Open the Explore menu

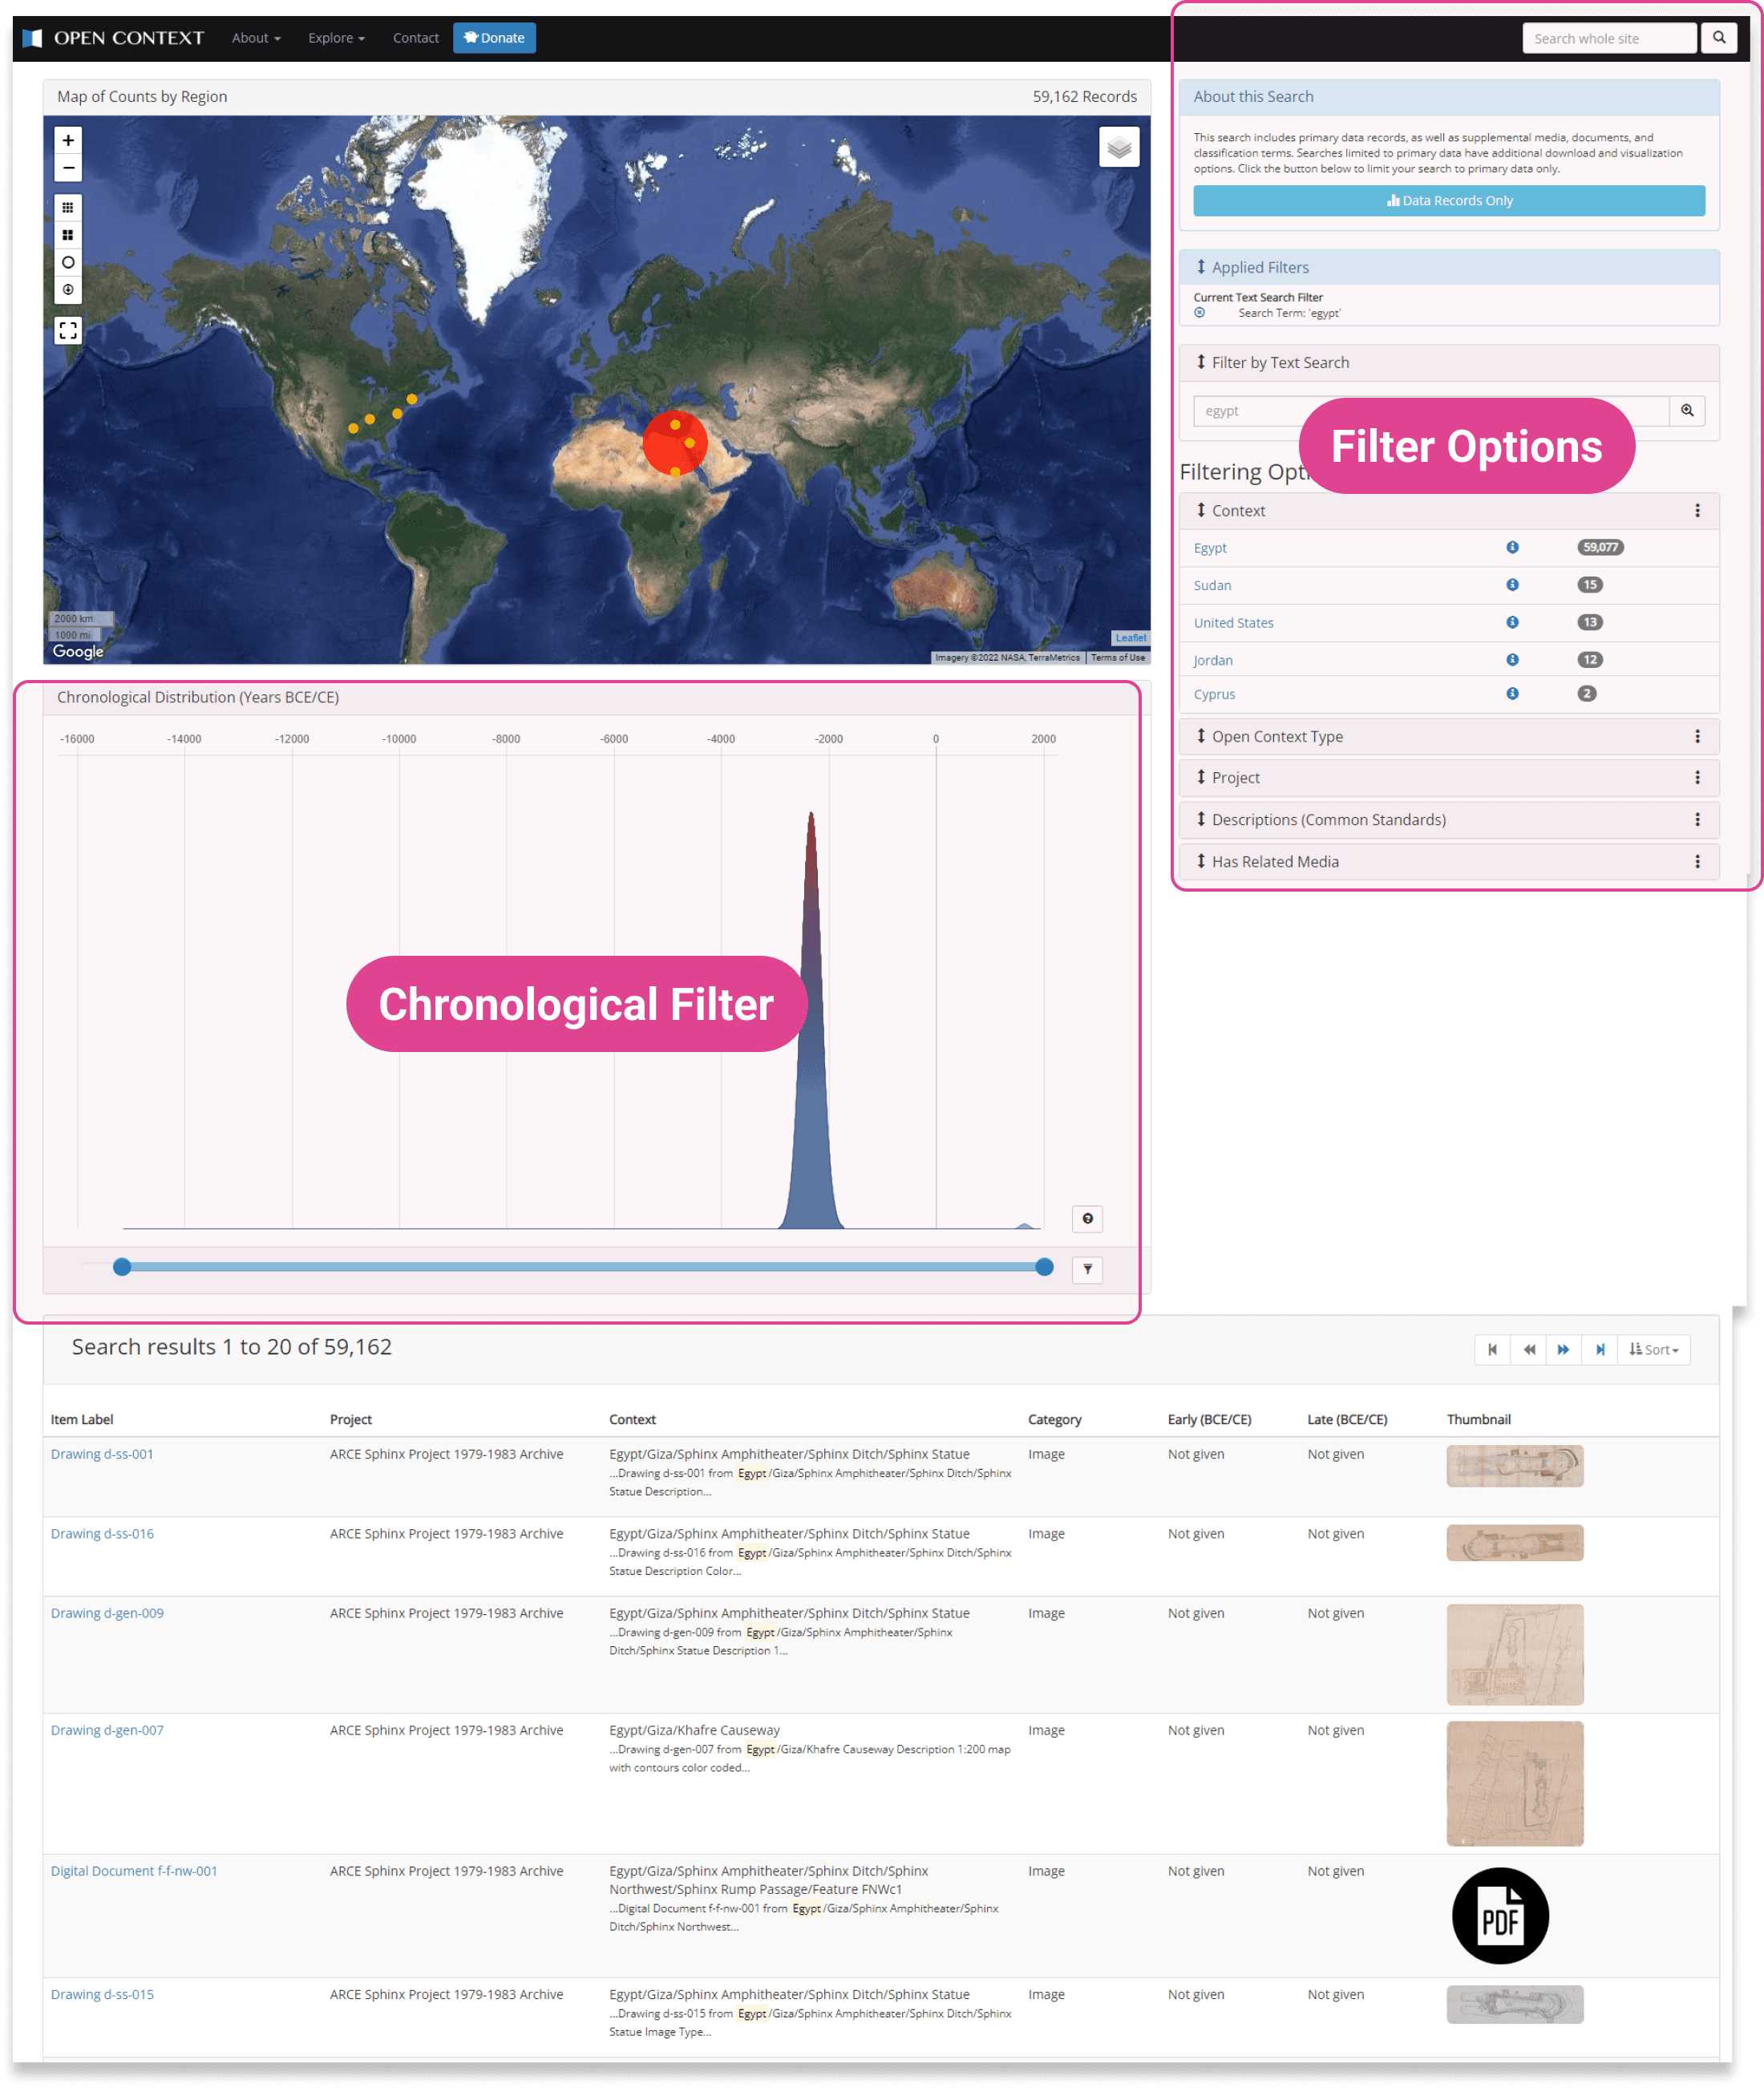(x=336, y=38)
